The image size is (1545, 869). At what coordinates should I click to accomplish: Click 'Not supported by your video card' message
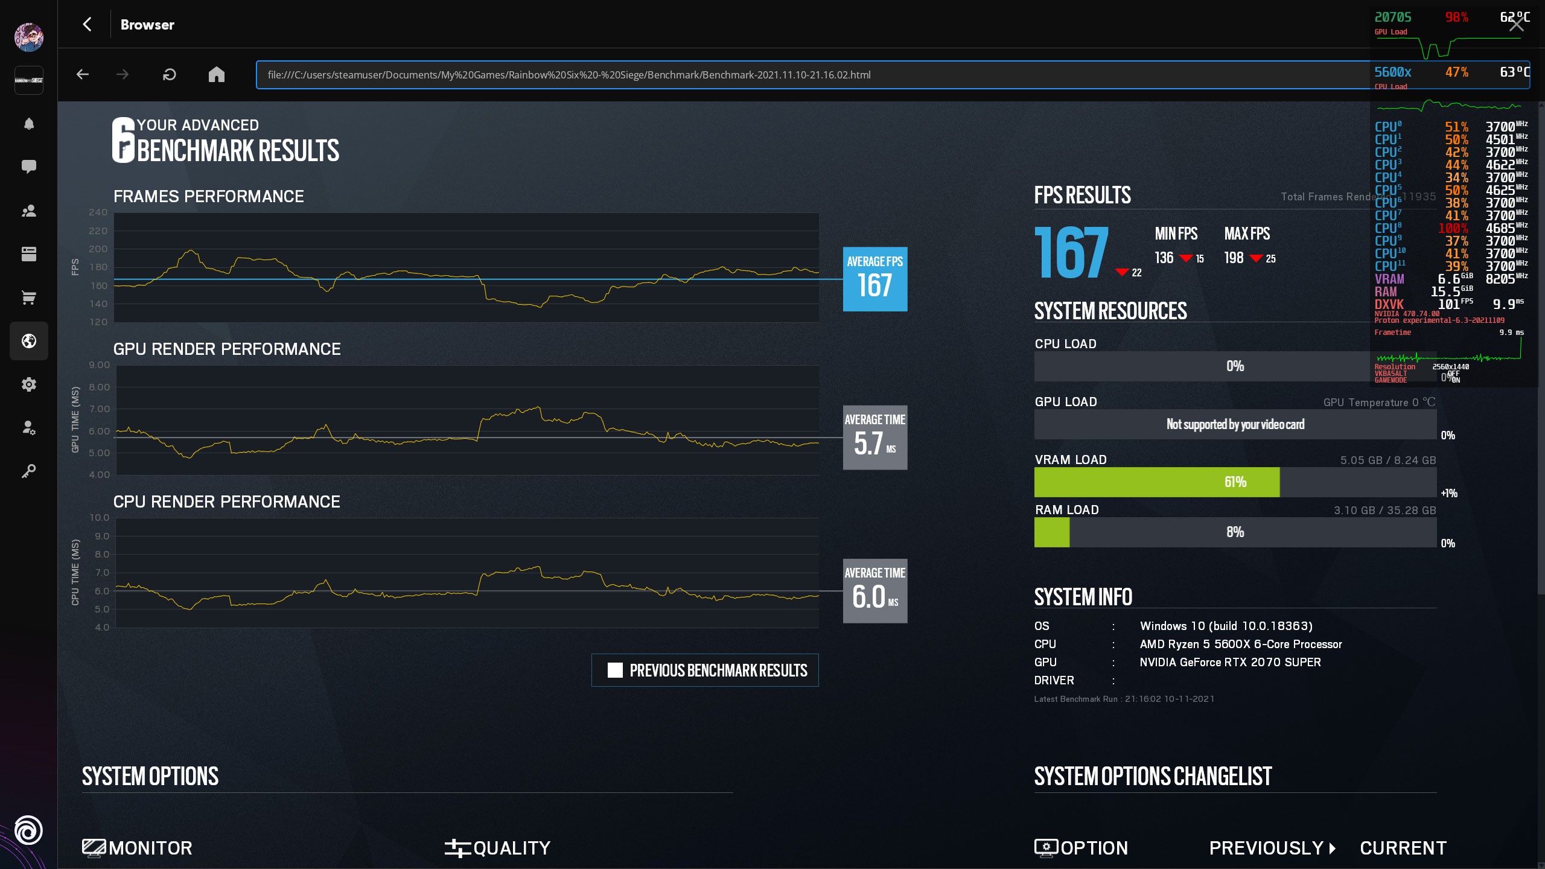[1235, 425]
